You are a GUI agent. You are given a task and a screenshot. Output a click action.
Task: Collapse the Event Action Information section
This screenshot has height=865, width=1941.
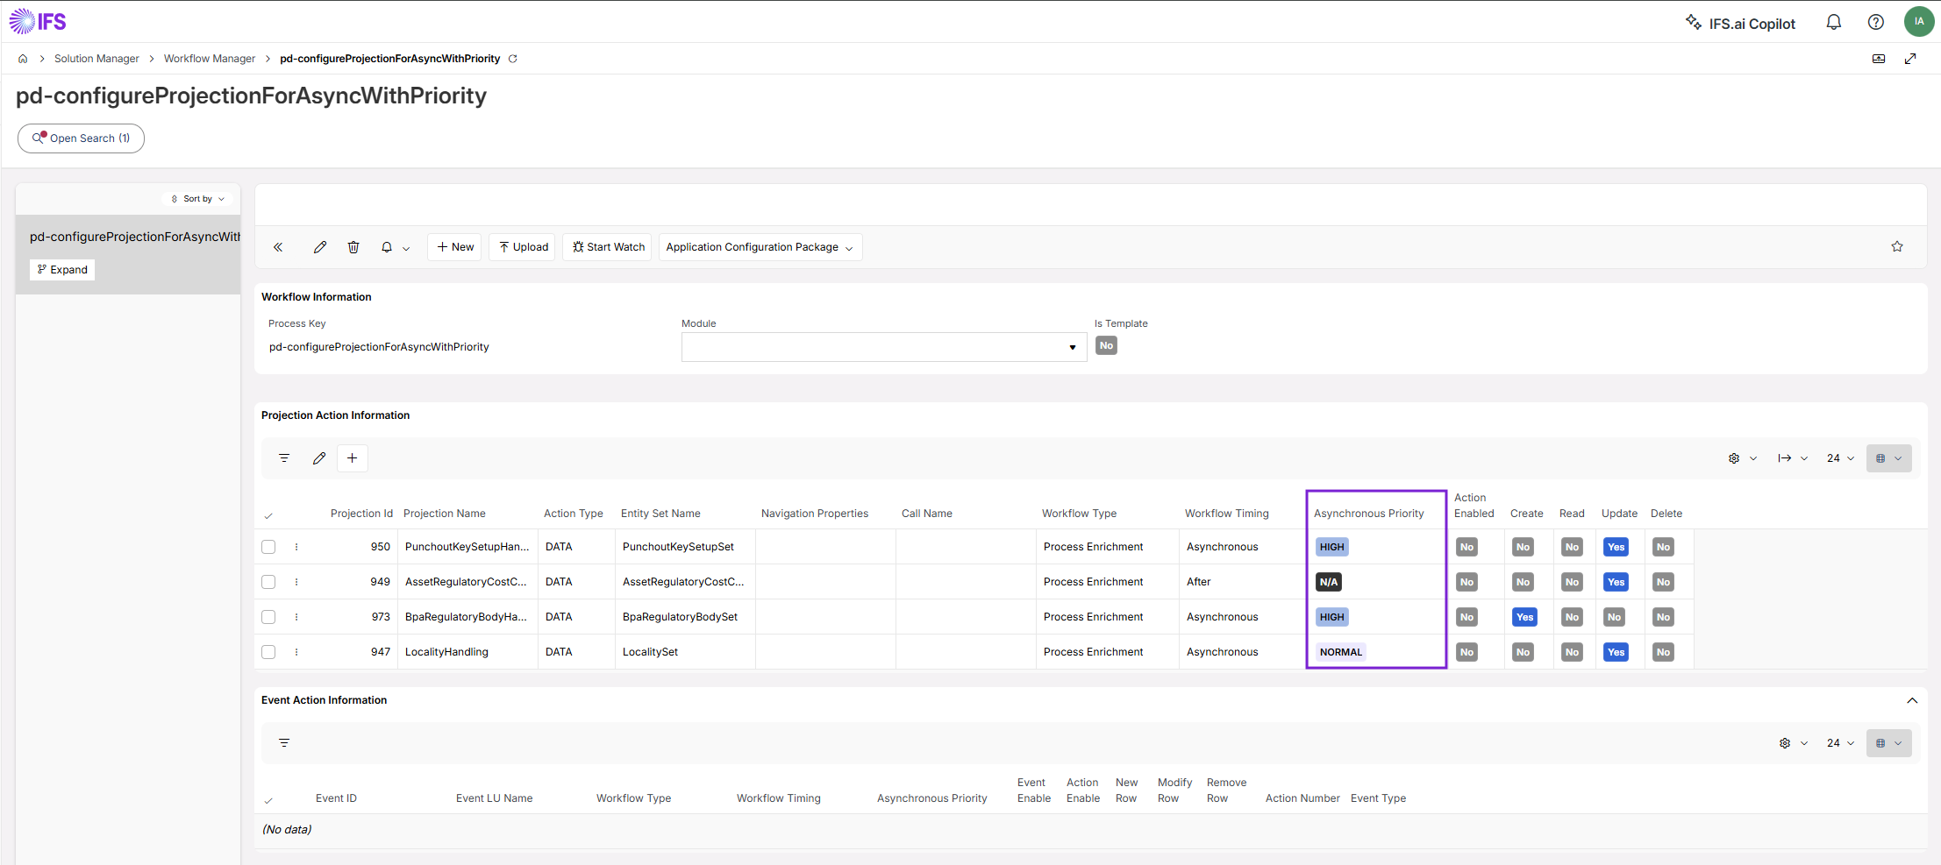click(x=1912, y=700)
